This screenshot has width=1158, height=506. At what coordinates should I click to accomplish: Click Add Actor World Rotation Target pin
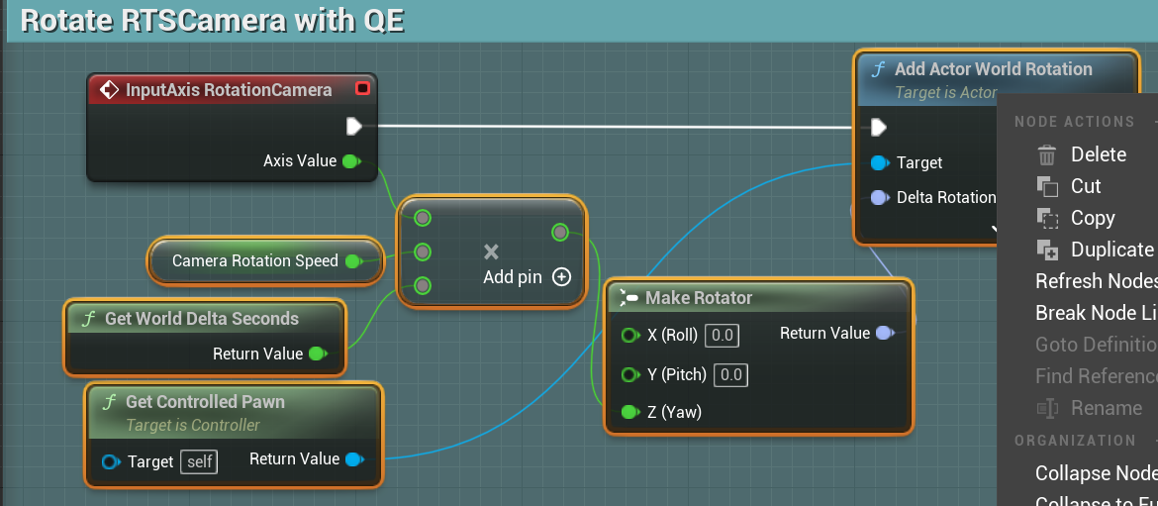(879, 162)
